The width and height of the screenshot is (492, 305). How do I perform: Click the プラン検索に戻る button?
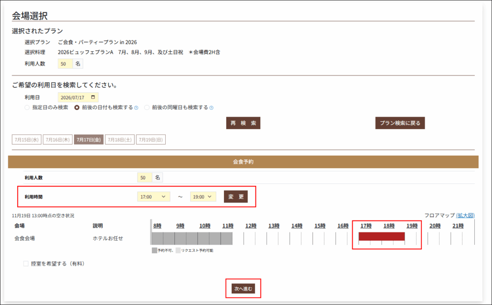(400, 123)
